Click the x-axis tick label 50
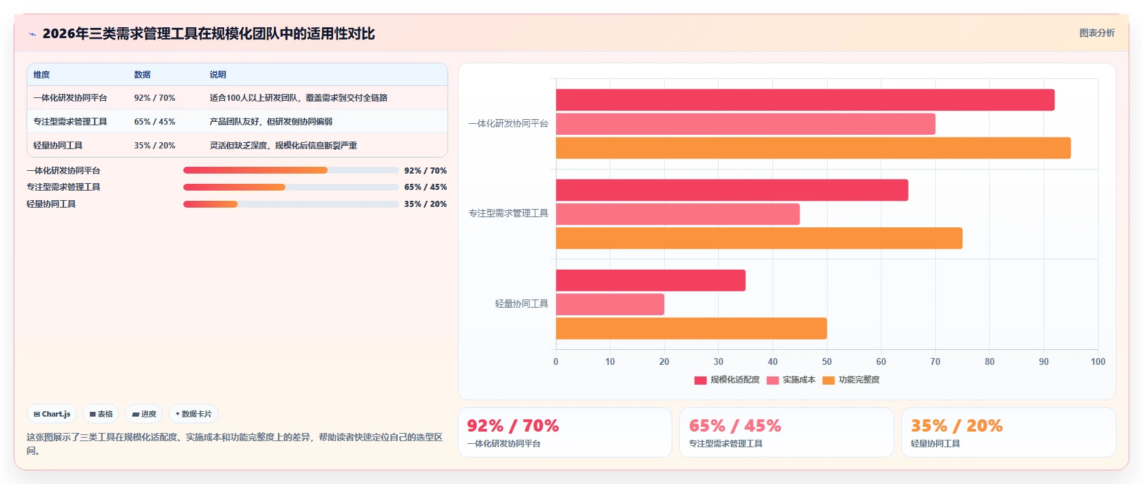The image size is (1143, 484). coord(827,362)
